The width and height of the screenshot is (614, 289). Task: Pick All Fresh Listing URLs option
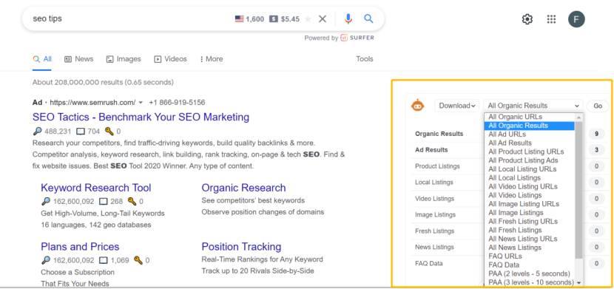coord(530,221)
